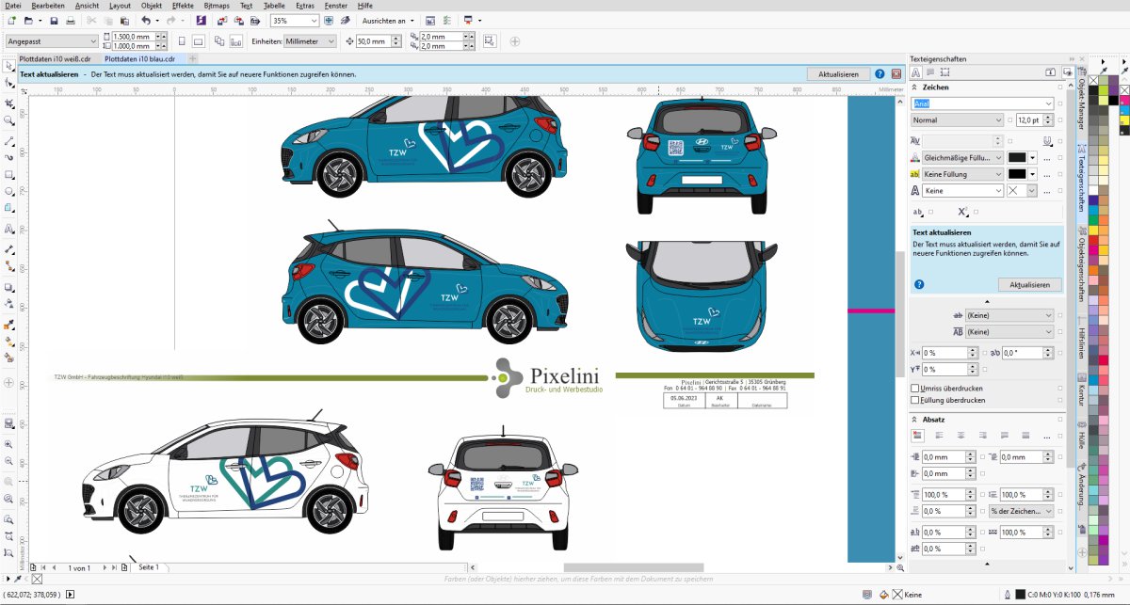1130x605 pixels.
Task: Click the Save icon in the toolbar
Action: [x=54, y=20]
